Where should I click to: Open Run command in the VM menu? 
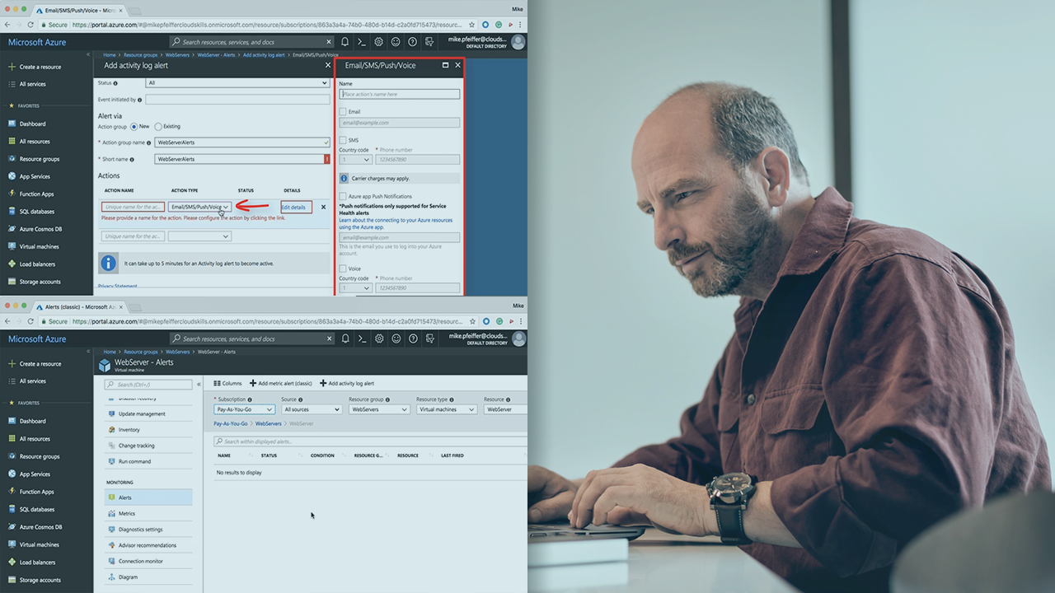click(x=134, y=461)
